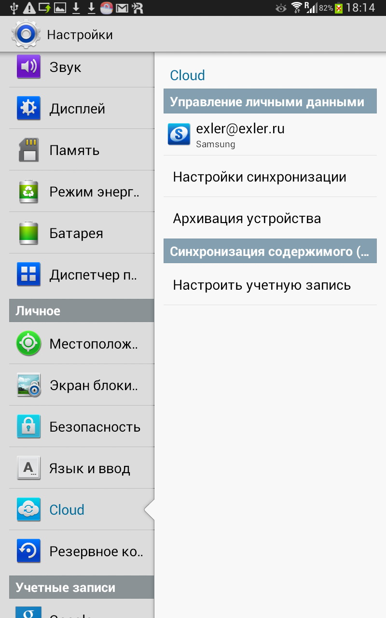Select the Безопасность padlock icon
Screen dimensions: 386x618
click(28, 426)
